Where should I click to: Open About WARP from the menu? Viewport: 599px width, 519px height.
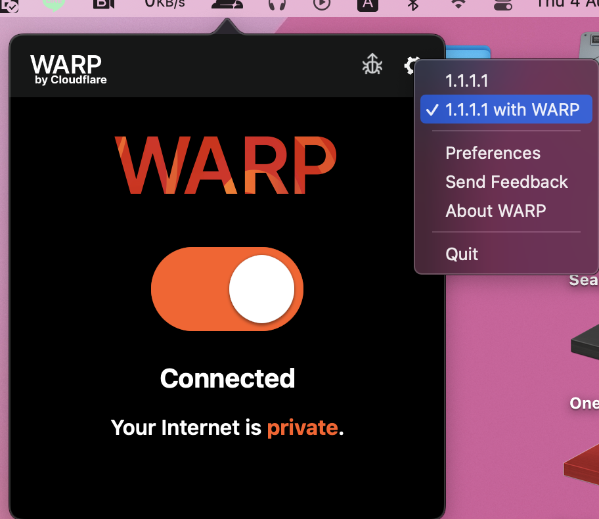(506, 211)
